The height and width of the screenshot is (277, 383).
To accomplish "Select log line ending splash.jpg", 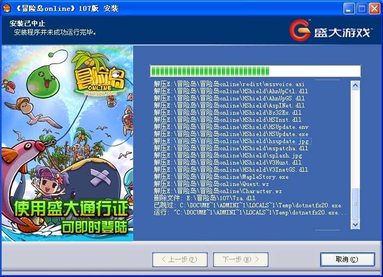I will (228, 155).
